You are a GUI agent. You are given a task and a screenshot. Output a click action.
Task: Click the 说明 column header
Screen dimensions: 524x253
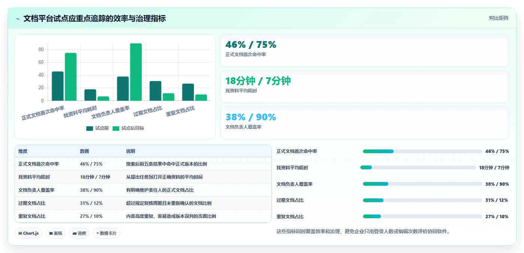point(131,151)
